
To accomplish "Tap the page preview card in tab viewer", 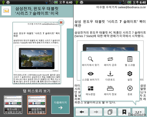I will [x=37, y=53].
